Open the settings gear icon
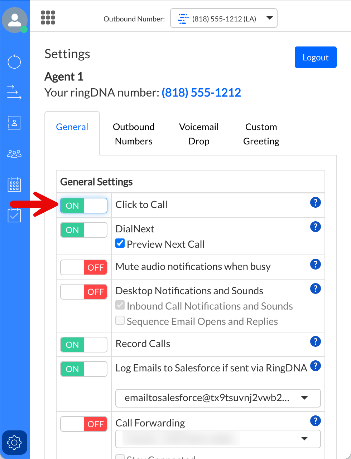The height and width of the screenshot is (459, 351). pos(14,443)
